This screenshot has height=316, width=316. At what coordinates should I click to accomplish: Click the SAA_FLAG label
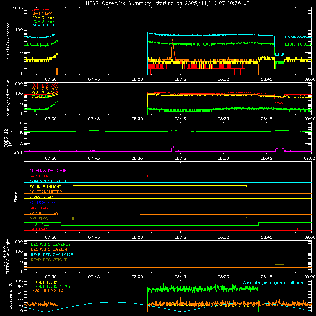pyautogui.click(x=39, y=208)
